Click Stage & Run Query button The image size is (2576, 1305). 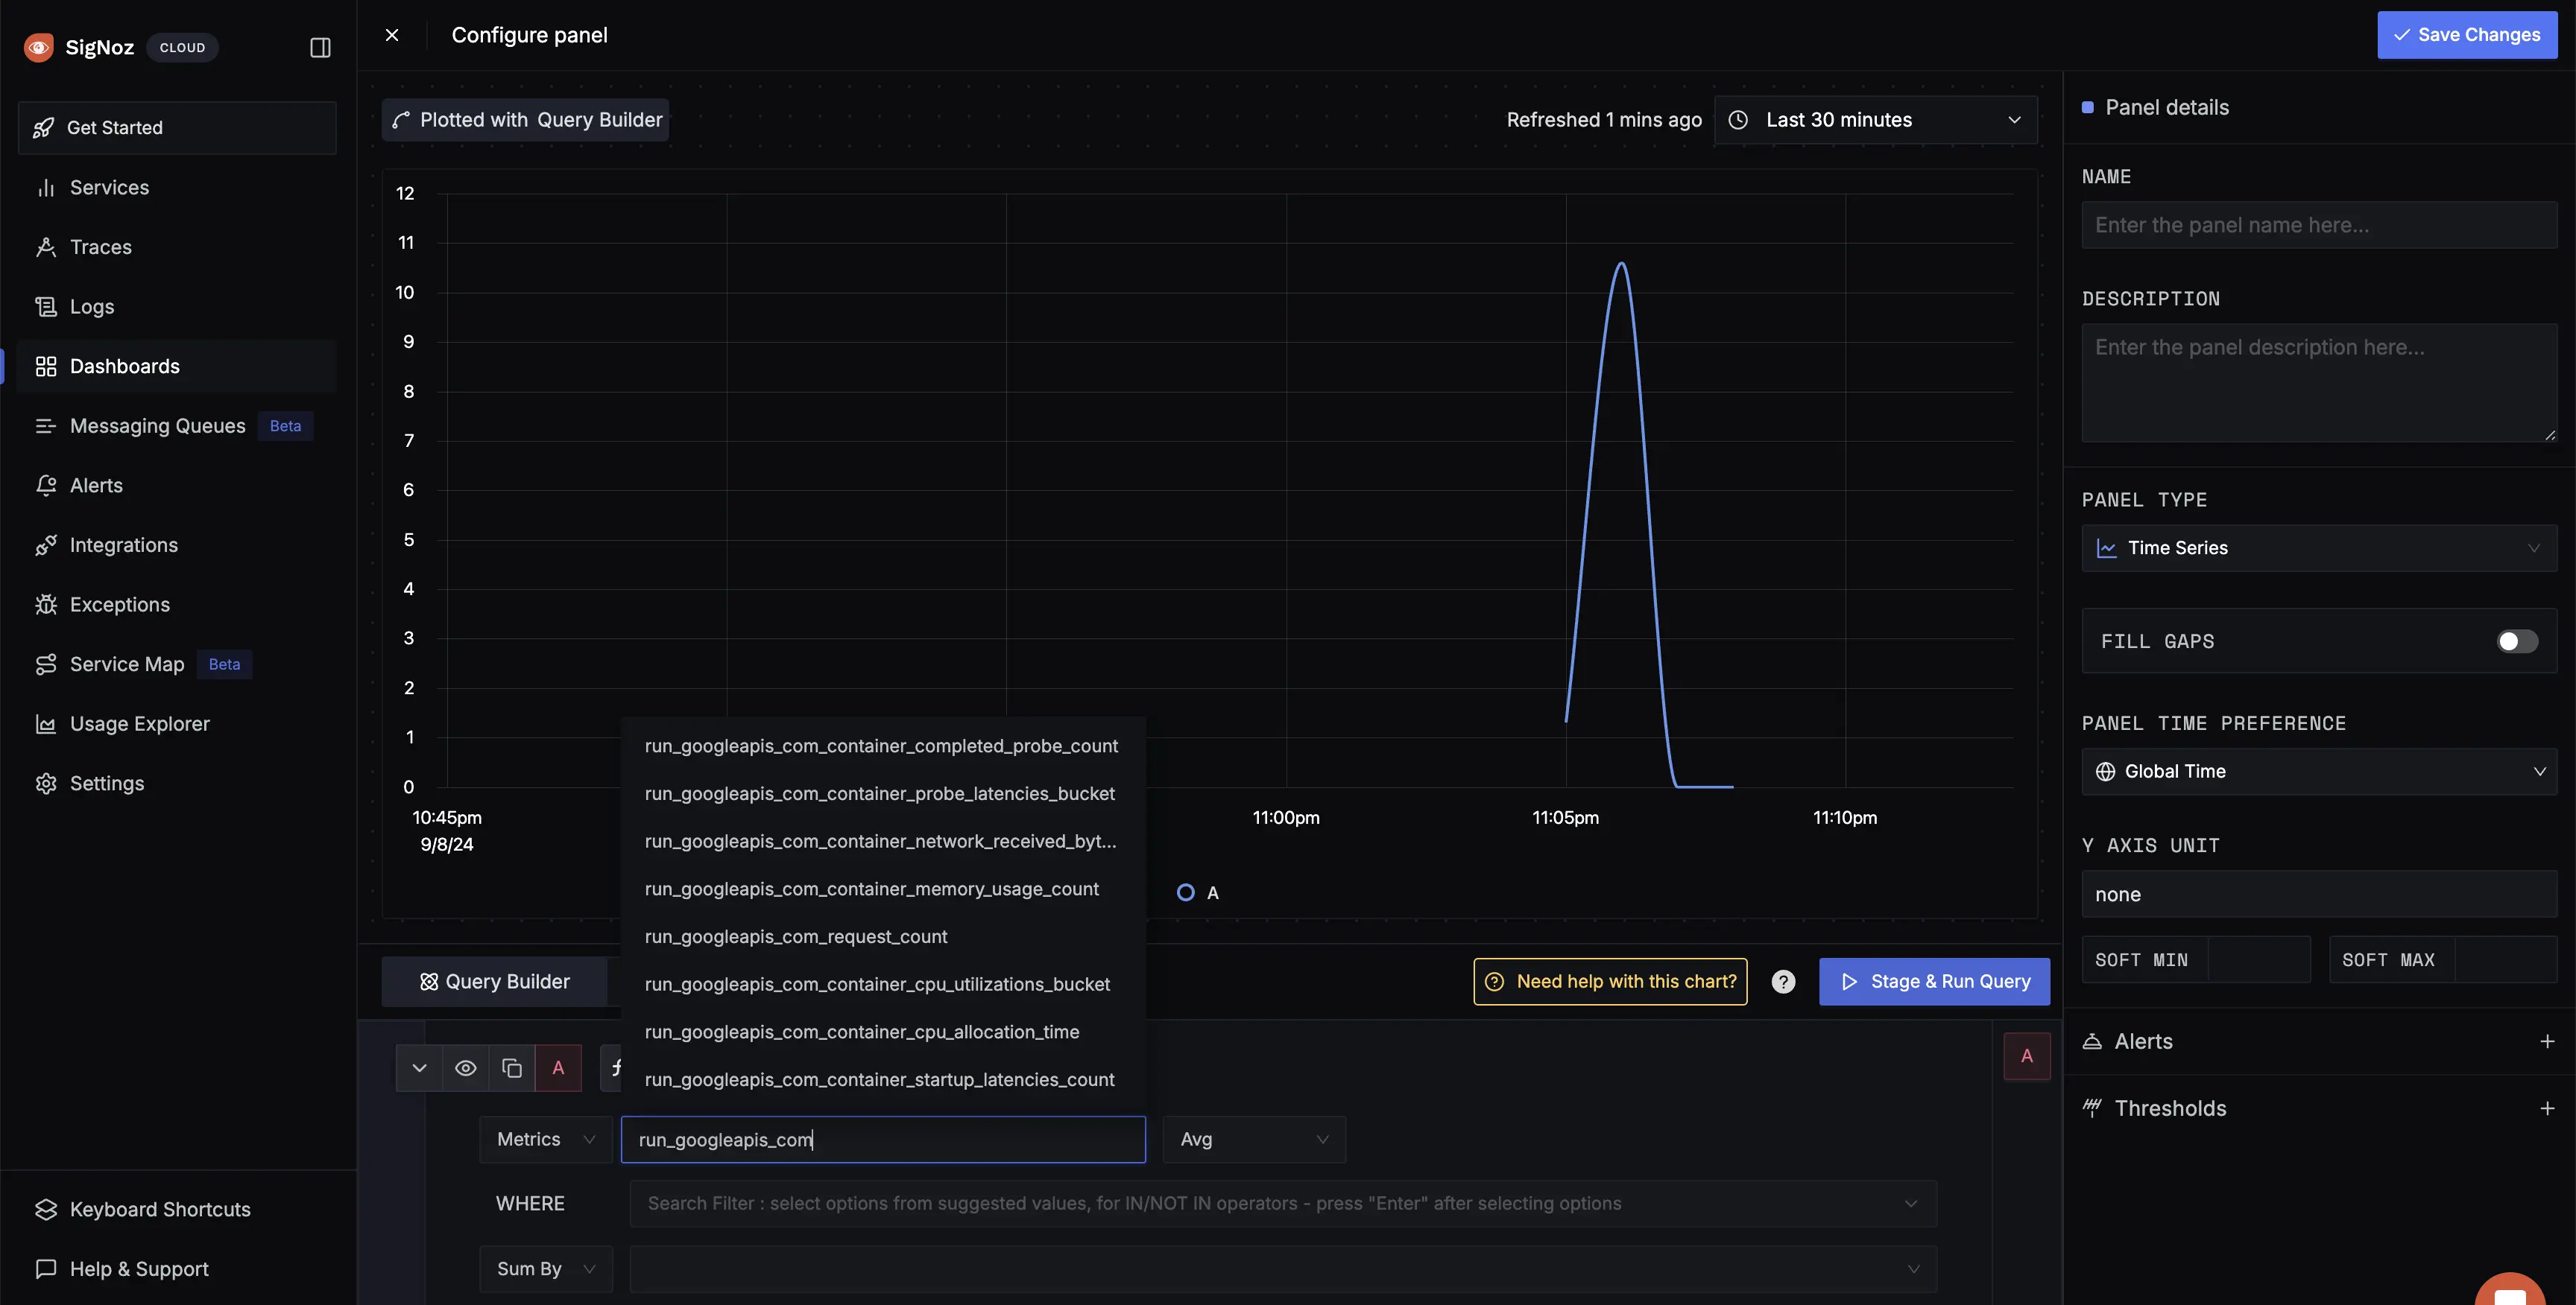click(x=1934, y=982)
